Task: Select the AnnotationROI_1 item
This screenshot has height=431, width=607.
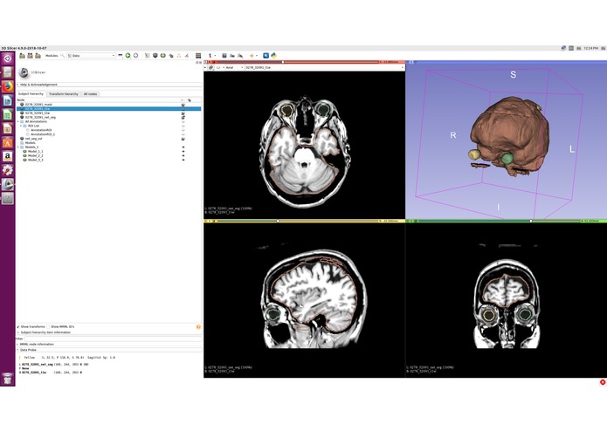Action: tap(43, 134)
